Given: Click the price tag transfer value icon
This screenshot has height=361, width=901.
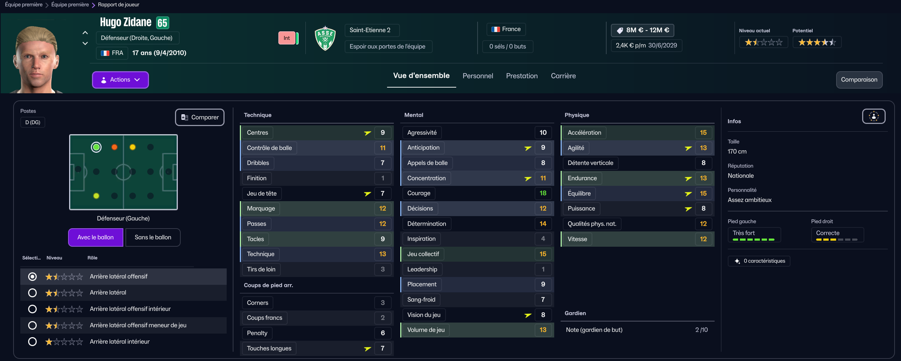Looking at the screenshot, I should 620,30.
